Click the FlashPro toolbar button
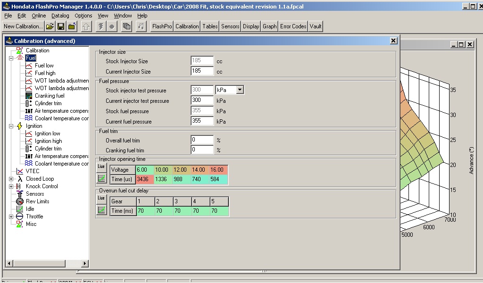 pyautogui.click(x=162, y=26)
